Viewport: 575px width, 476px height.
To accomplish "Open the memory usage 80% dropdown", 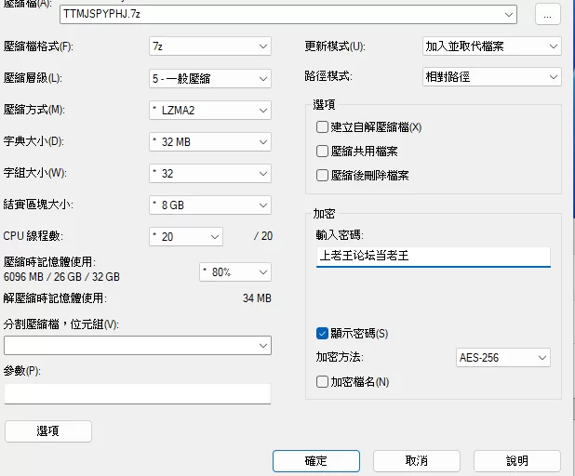I will [x=235, y=272].
